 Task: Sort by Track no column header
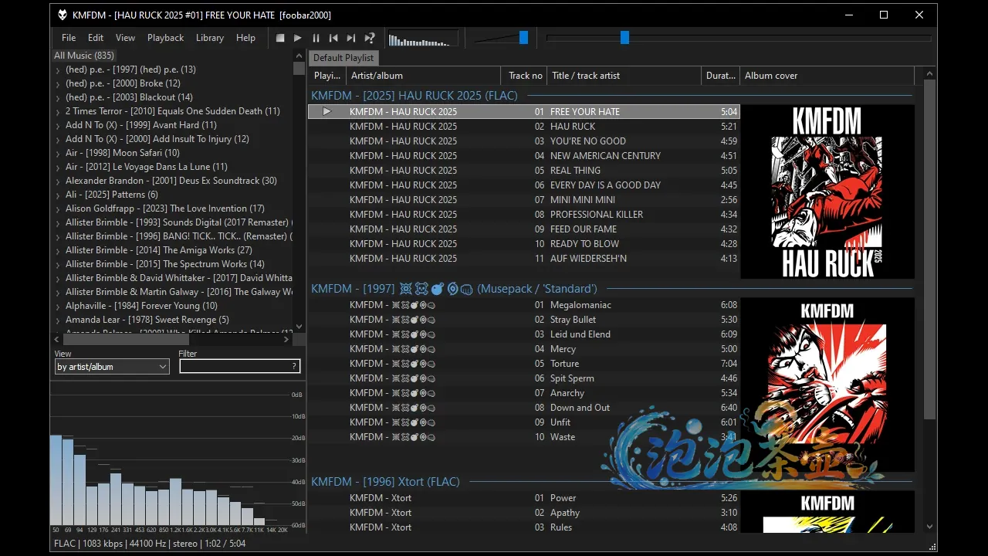coord(525,76)
